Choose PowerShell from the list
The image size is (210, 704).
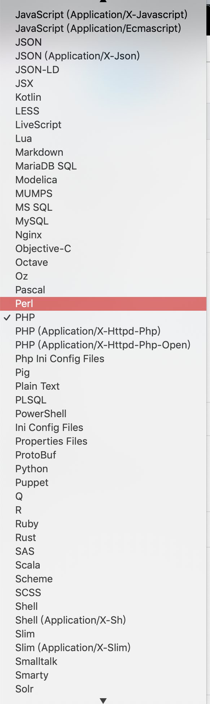103,414
